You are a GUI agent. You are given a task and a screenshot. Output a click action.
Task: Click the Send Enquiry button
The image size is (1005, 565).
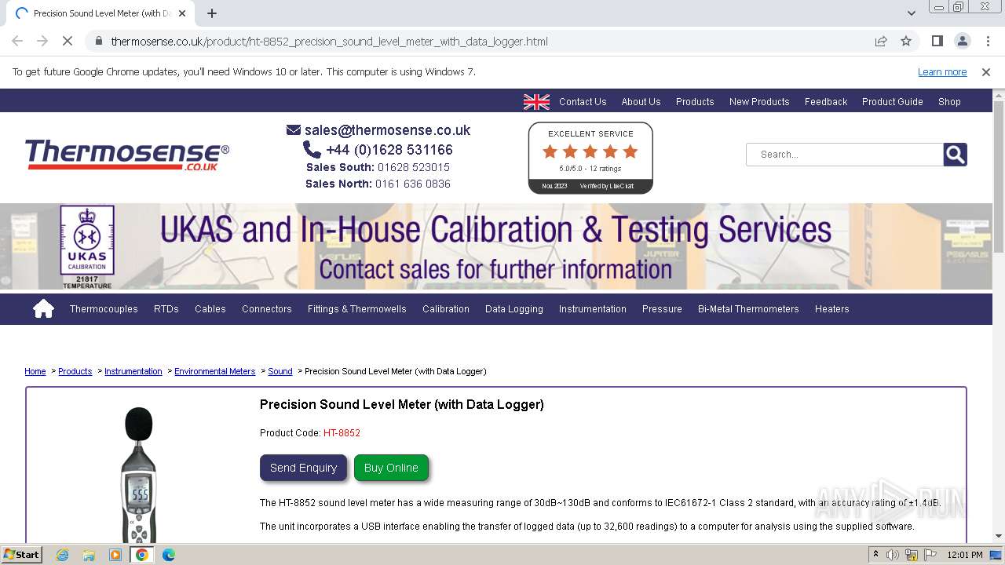pos(303,468)
